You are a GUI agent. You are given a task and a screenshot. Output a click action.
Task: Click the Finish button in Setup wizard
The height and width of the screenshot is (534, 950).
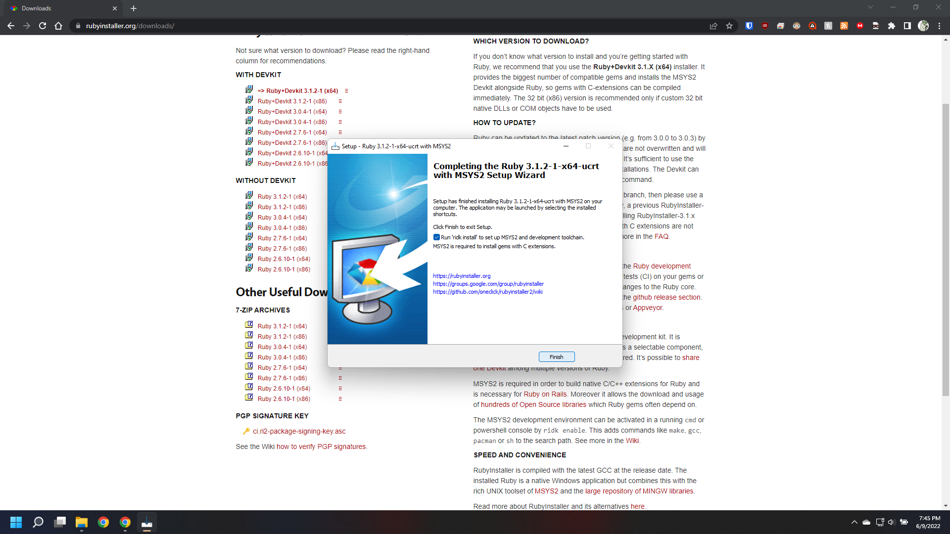[556, 357]
